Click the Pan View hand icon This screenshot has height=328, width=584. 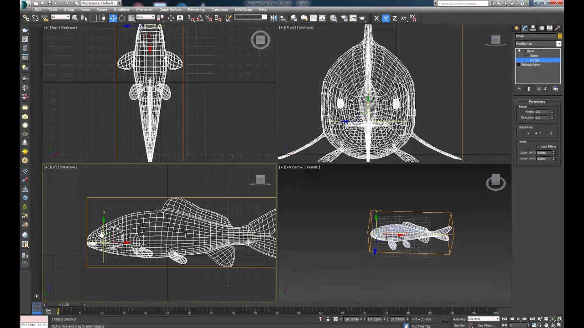(x=546, y=325)
